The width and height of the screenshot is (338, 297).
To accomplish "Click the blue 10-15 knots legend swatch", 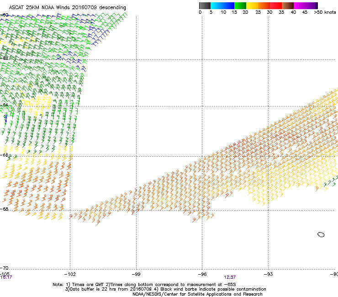I will 228,5.
